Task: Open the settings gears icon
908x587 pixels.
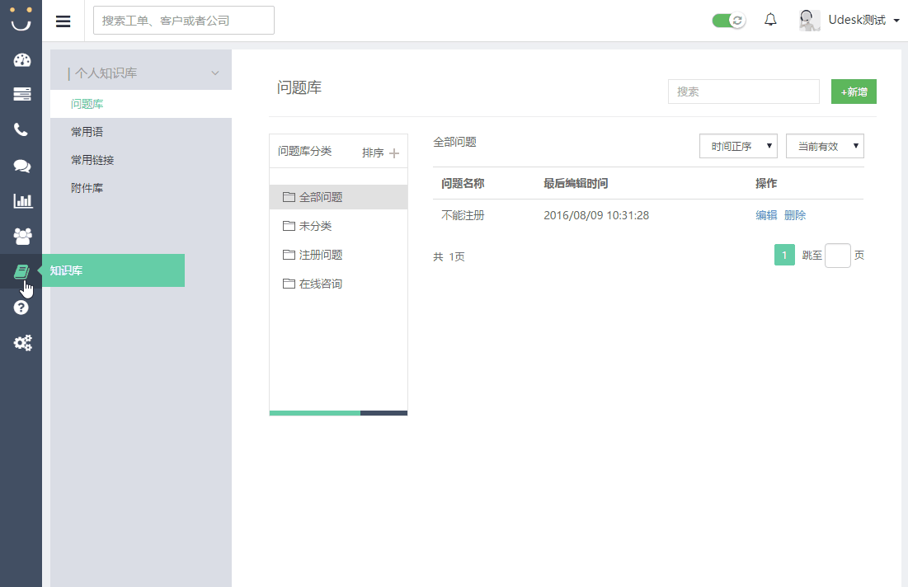Action: (x=21, y=343)
